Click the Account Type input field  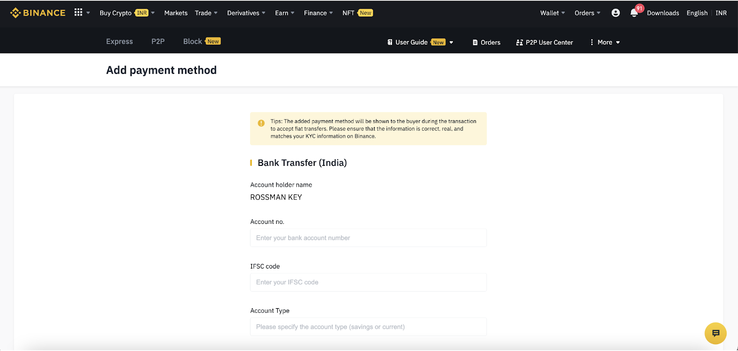click(368, 327)
